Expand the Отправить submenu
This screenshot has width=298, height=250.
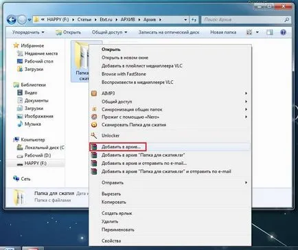170,183
